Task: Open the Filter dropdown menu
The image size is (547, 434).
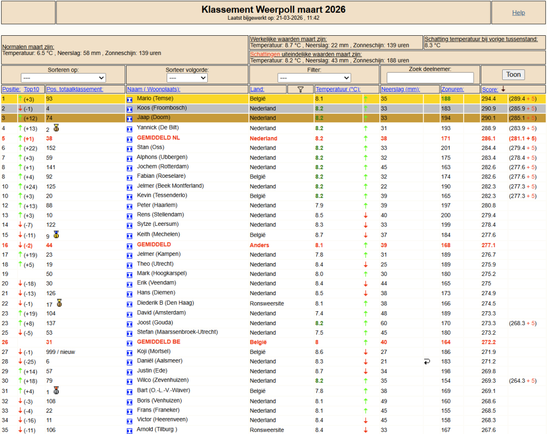Action: click(x=314, y=78)
